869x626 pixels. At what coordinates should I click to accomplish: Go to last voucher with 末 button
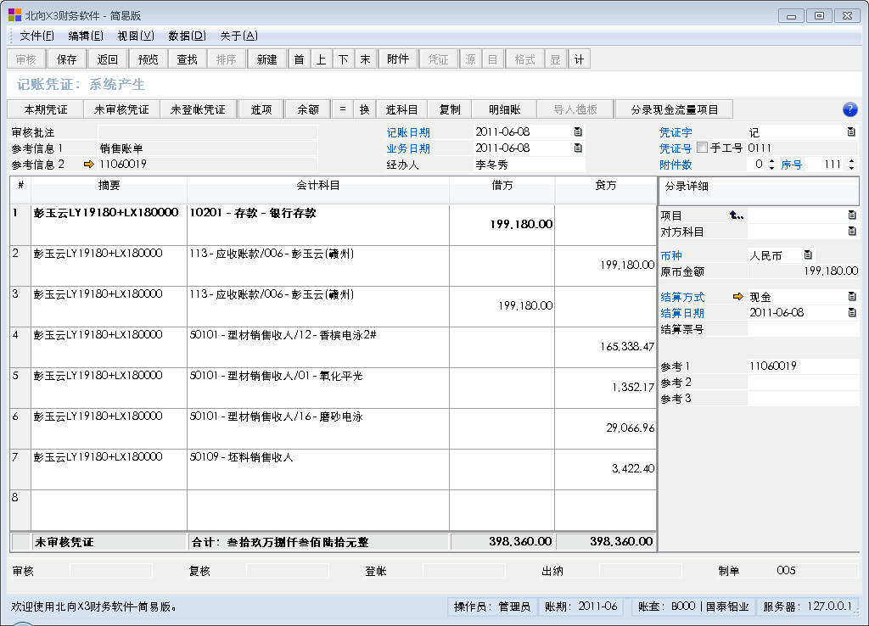[x=365, y=59]
